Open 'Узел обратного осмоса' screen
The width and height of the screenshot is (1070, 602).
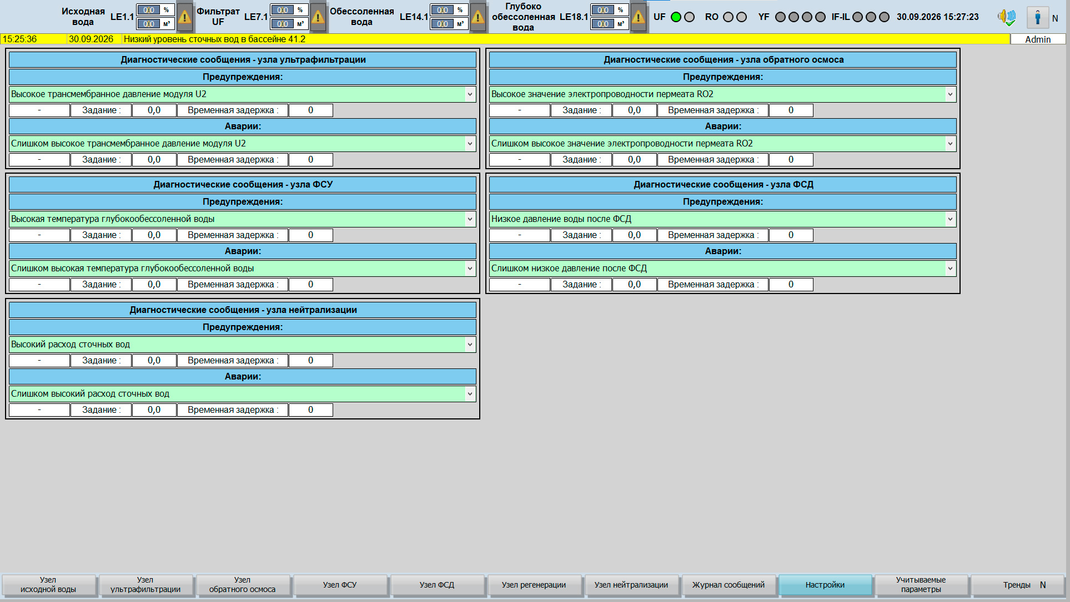tap(243, 585)
